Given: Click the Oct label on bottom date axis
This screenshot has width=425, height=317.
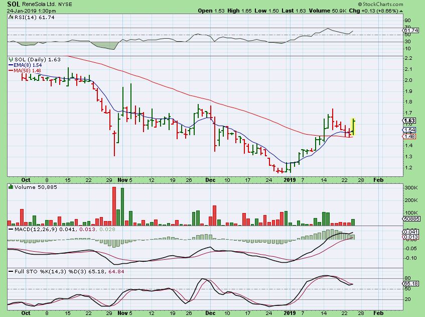Looking at the screenshot, I should 26,313.
